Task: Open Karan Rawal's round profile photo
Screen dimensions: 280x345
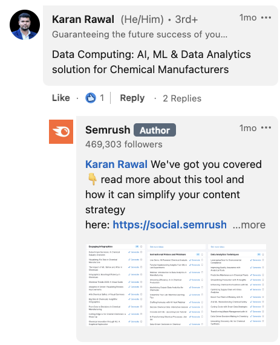Action: click(x=25, y=25)
